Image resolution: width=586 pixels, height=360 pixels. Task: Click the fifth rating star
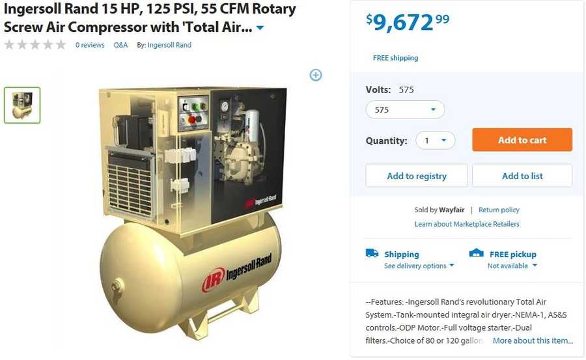tap(61, 45)
